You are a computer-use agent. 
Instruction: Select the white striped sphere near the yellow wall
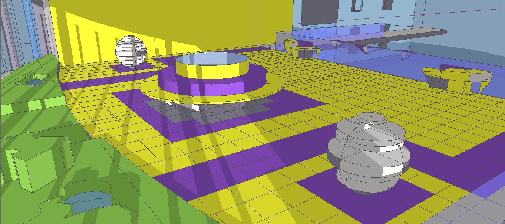(x=130, y=51)
